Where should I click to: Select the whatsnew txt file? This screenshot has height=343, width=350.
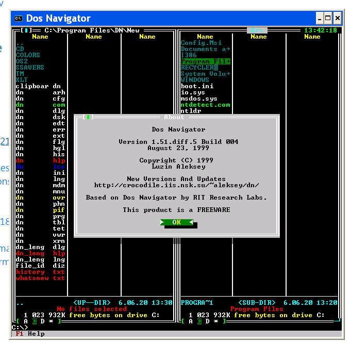[40, 278]
